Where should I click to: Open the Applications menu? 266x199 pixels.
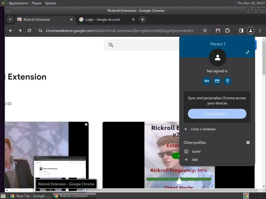coord(18,3)
